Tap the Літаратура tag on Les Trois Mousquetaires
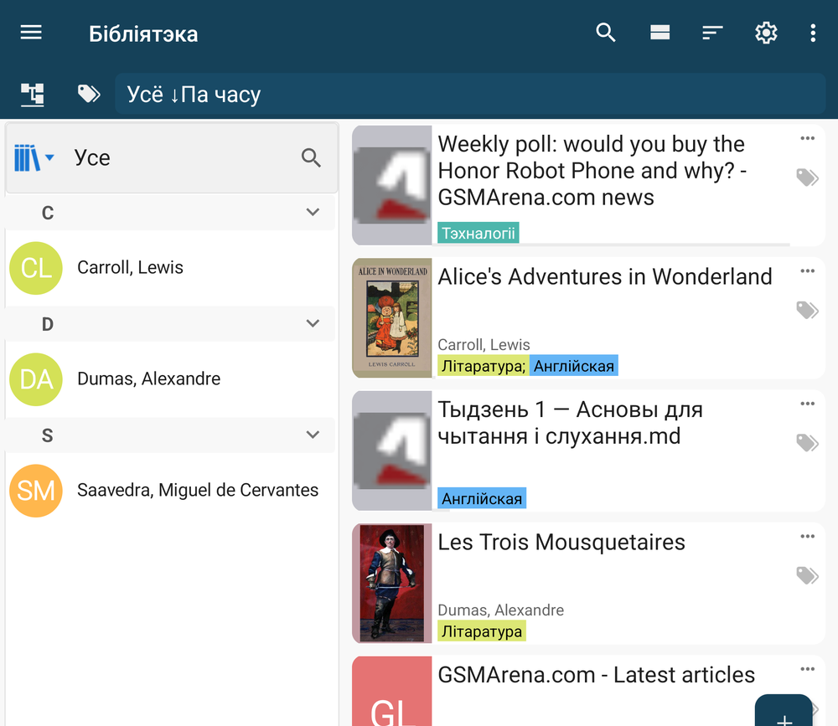838x726 pixels. coord(482,631)
